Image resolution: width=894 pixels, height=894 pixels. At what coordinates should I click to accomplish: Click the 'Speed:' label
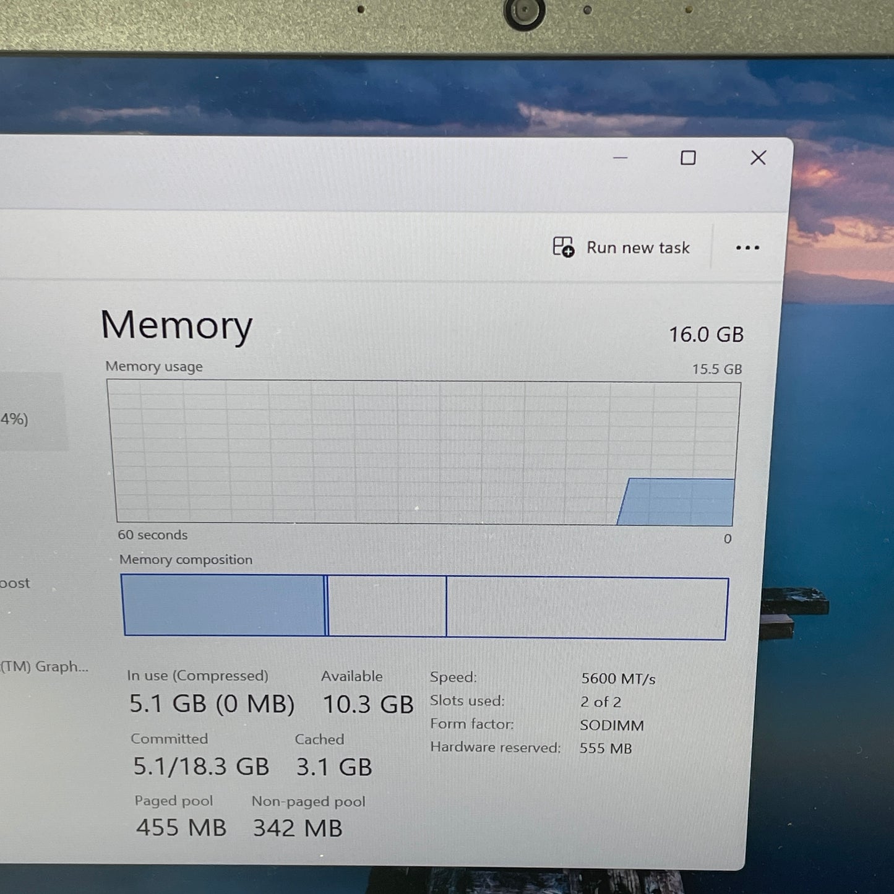coord(453,677)
